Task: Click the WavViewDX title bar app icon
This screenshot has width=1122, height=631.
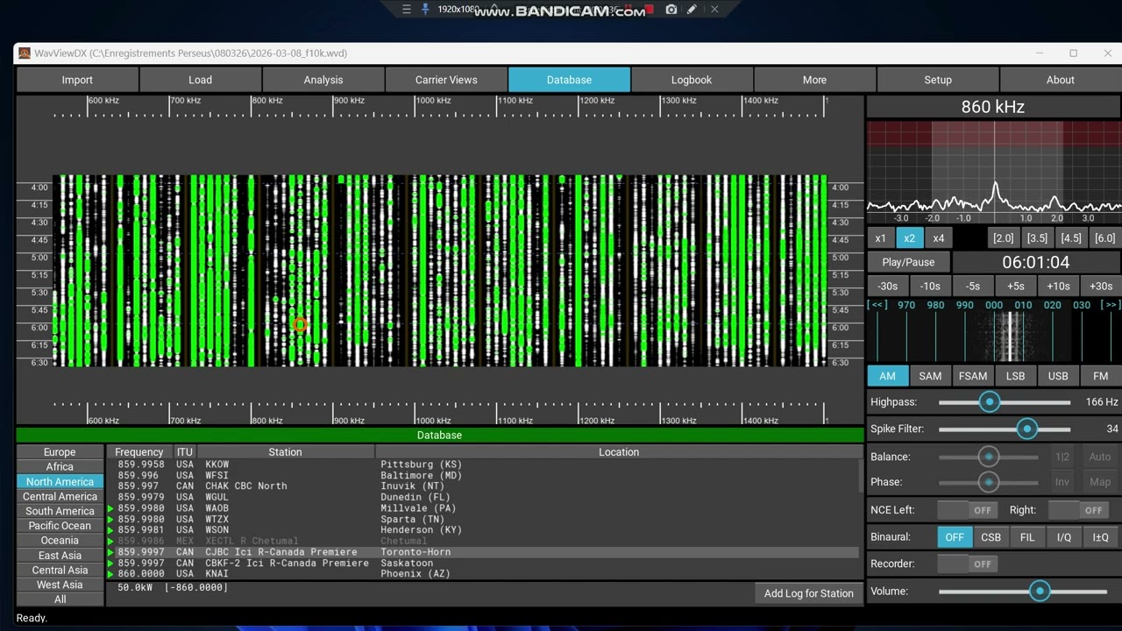Action: [x=25, y=53]
